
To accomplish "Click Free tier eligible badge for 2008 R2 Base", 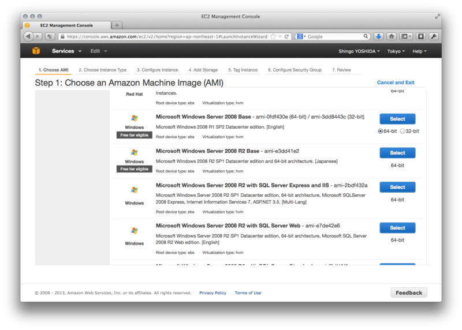I will coord(135,169).
